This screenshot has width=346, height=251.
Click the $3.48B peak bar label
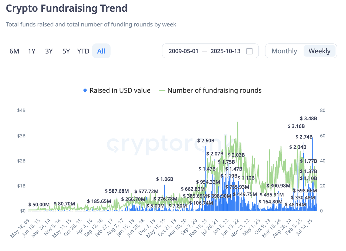pos(308,118)
